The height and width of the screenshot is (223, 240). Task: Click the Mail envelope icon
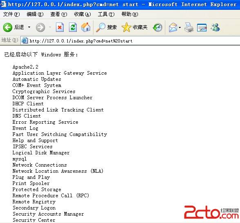[173, 28]
